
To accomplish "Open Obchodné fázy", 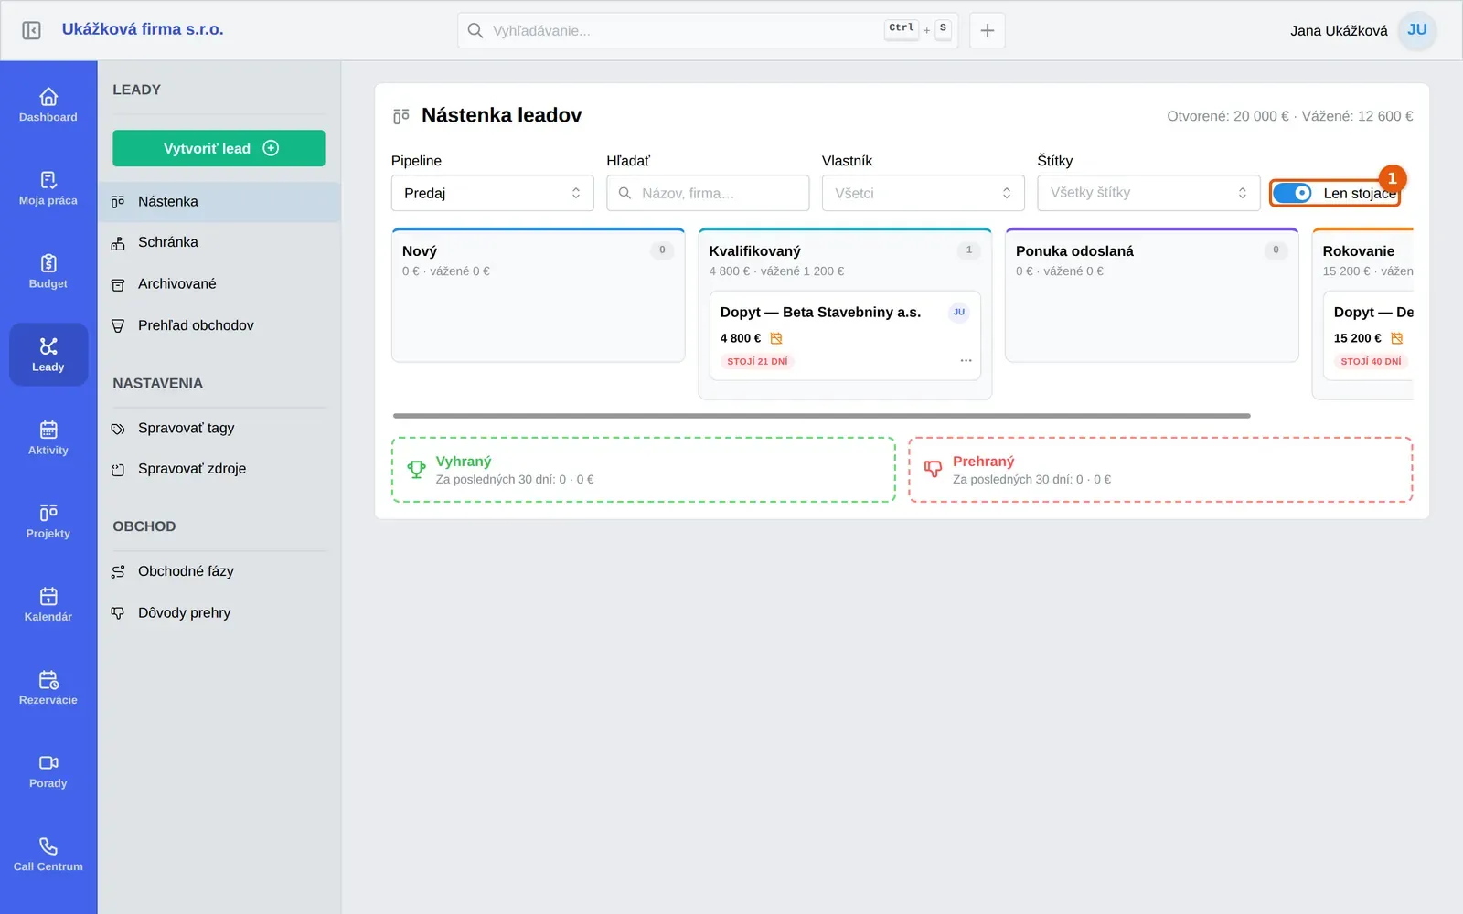I will point(219,571).
